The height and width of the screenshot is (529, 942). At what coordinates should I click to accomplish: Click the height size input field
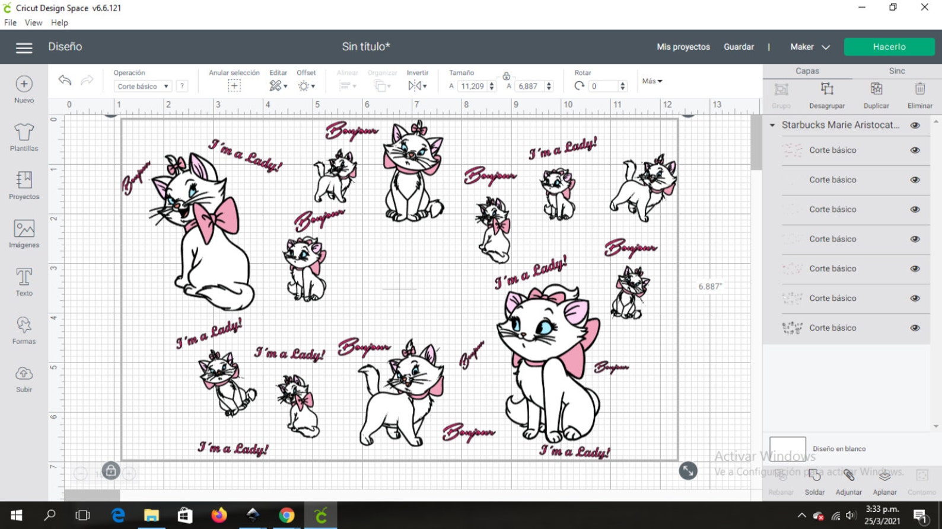point(530,86)
